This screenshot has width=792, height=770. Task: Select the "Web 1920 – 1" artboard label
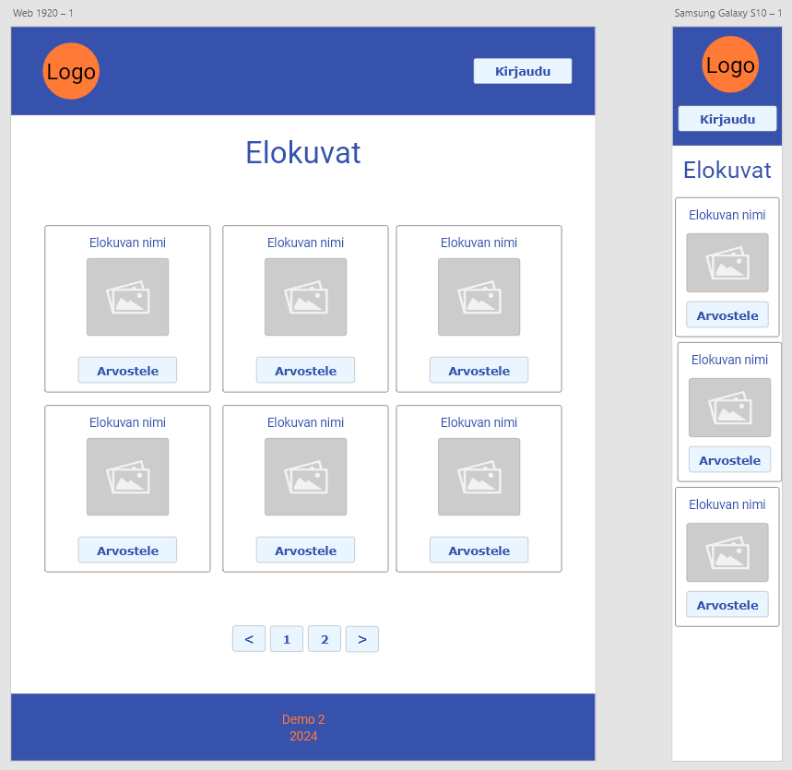[x=43, y=13]
